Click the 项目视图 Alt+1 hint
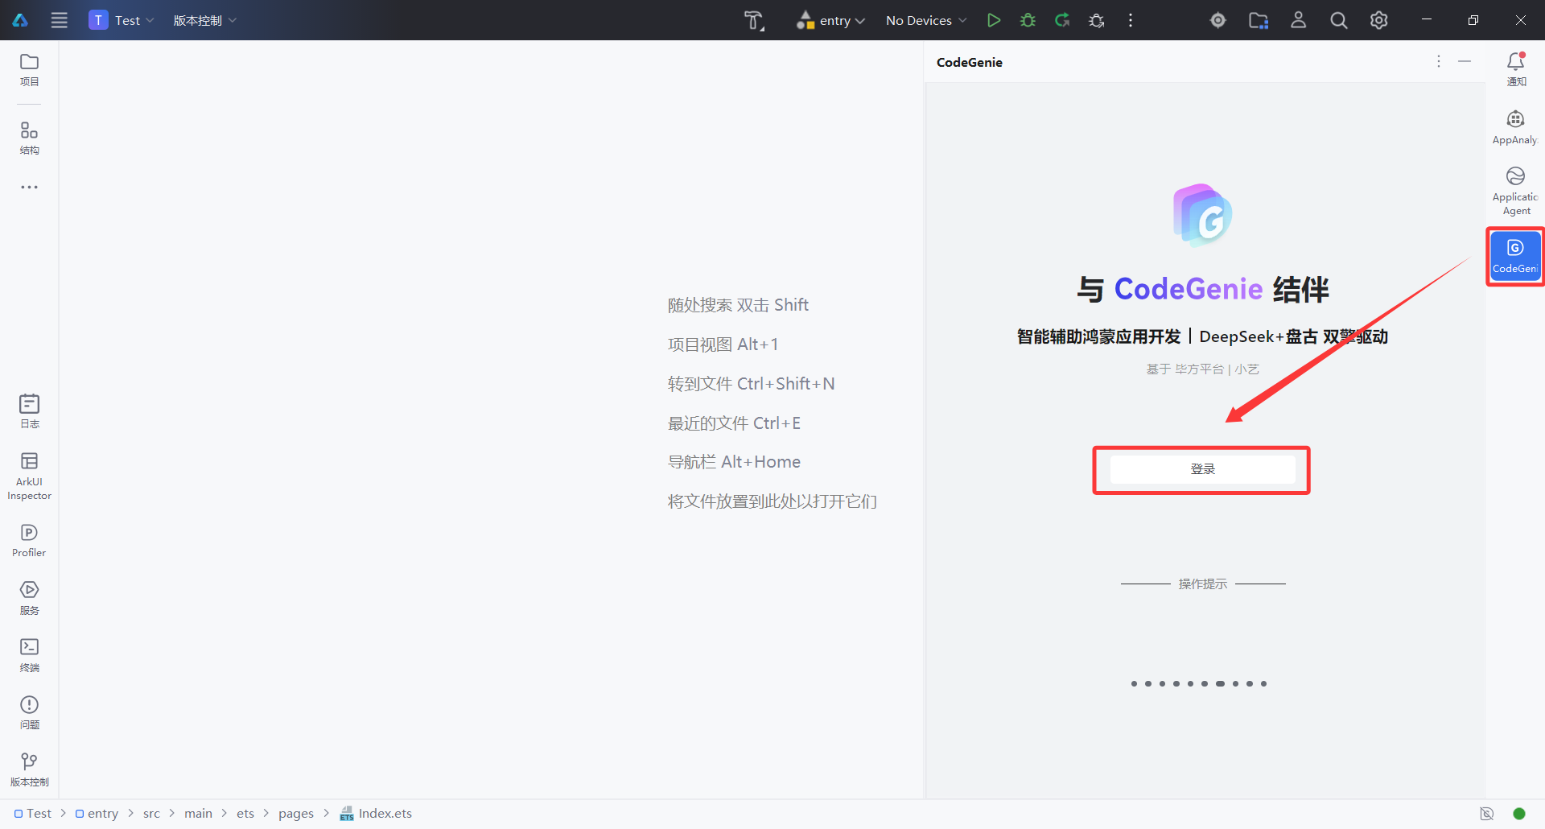This screenshot has width=1545, height=829. coord(723,344)
